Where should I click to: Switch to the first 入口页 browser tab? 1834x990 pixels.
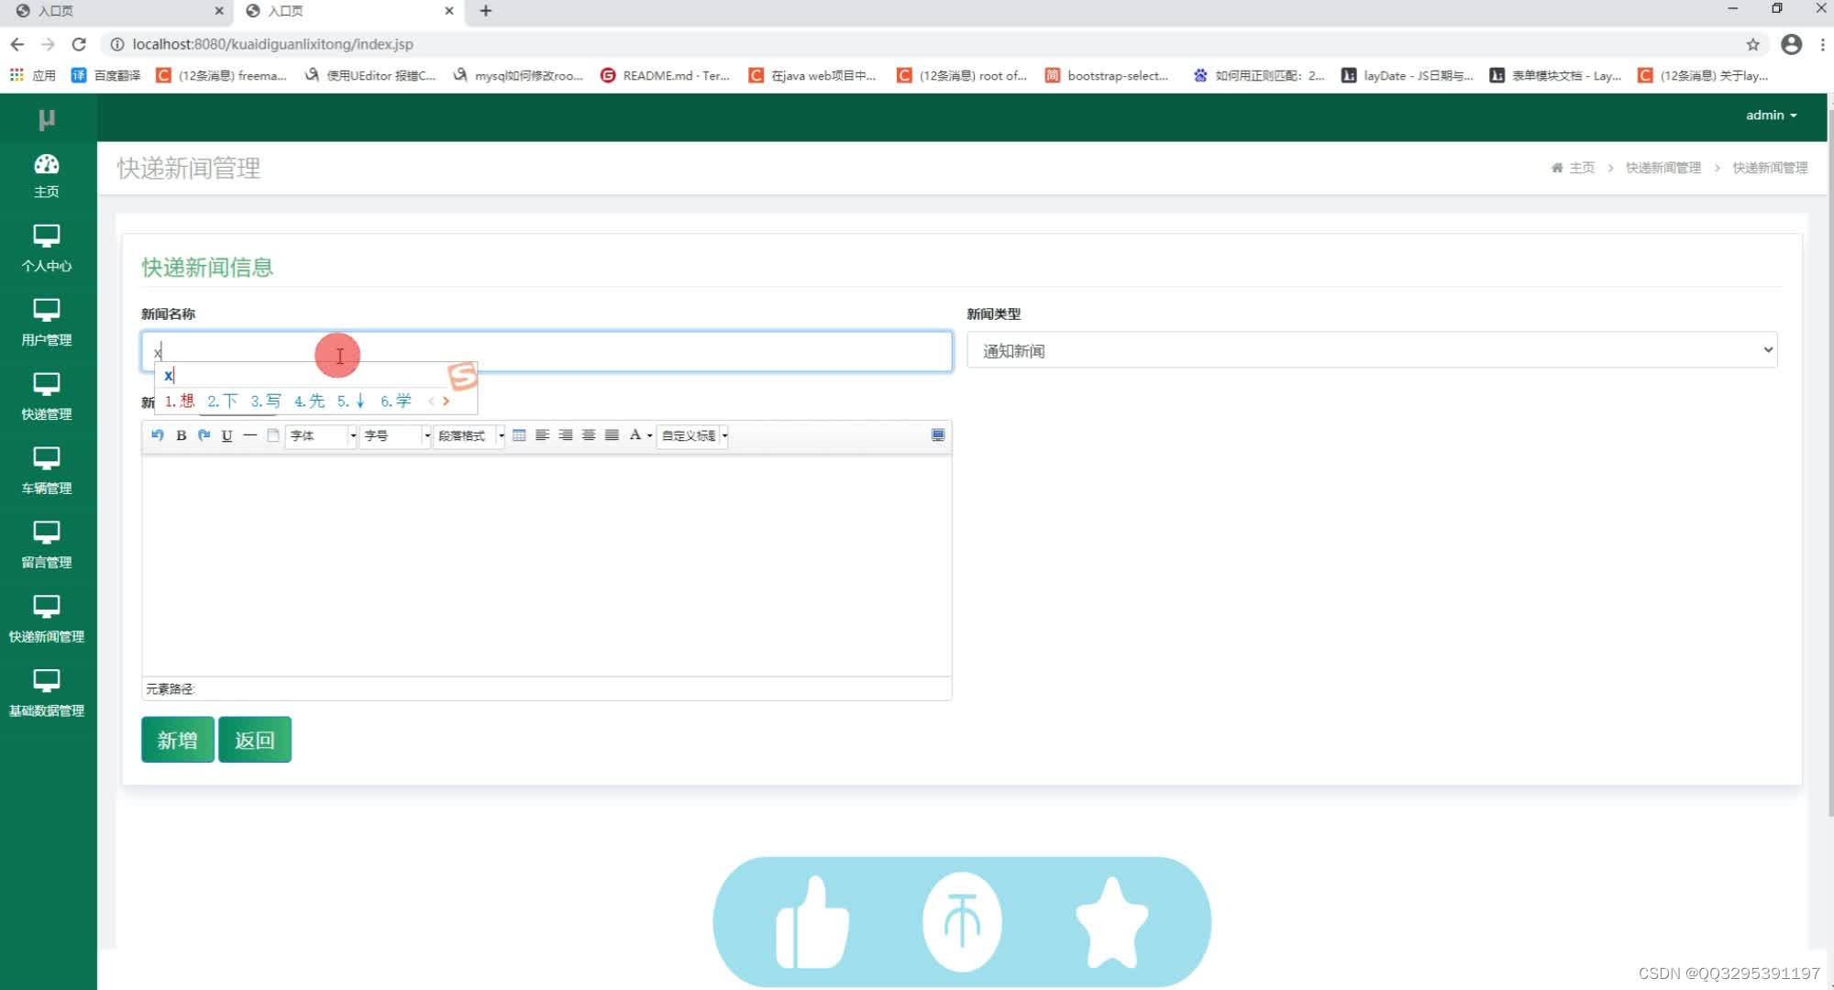[115, 11]
